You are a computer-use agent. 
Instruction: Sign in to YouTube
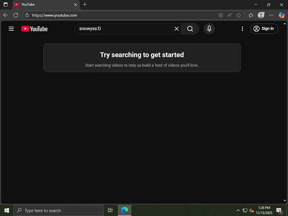tap(264, 29)
